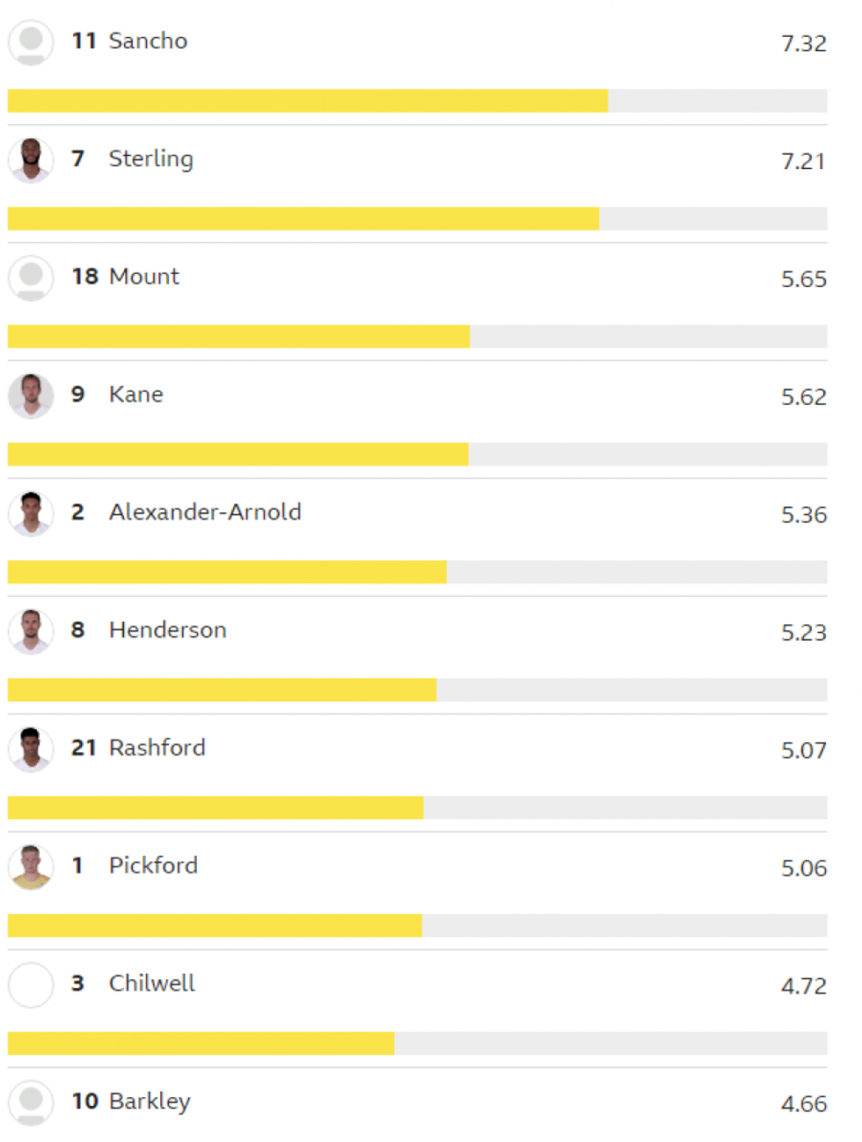Click Barkley's 4.66 rating score
This screenshot has width=862, height=1142.
point(803,1104)
